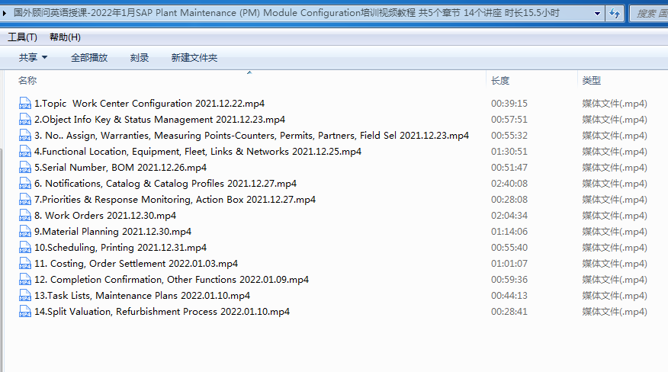668x372 pixels.
Task: Select file 2.Object Info Key & Status Management
Action: 160,120
